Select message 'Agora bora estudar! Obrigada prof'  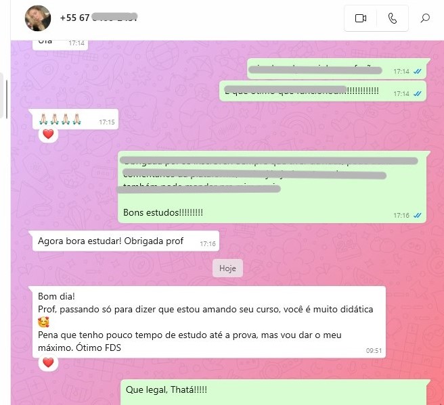tap(126, 241)
